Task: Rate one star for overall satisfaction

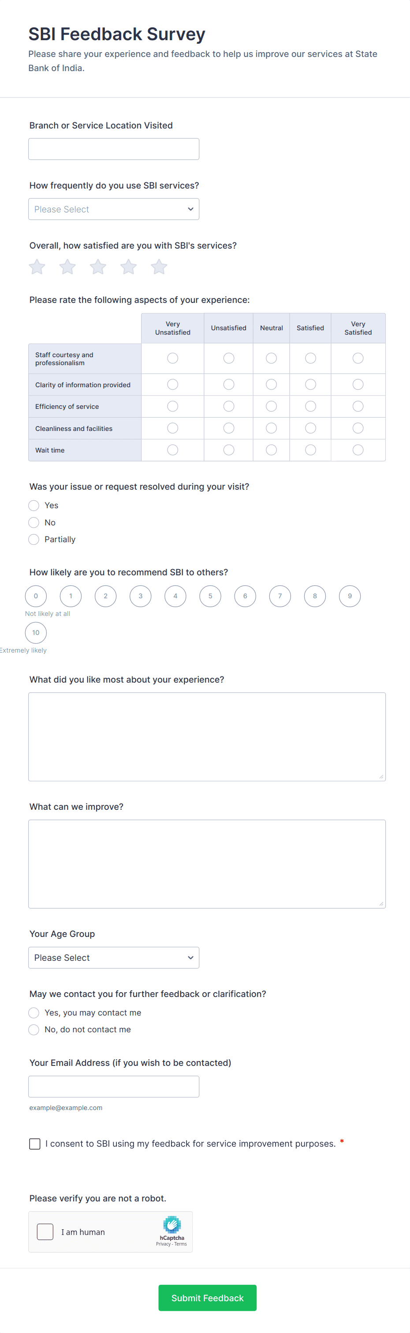Action: coord(36,267)
